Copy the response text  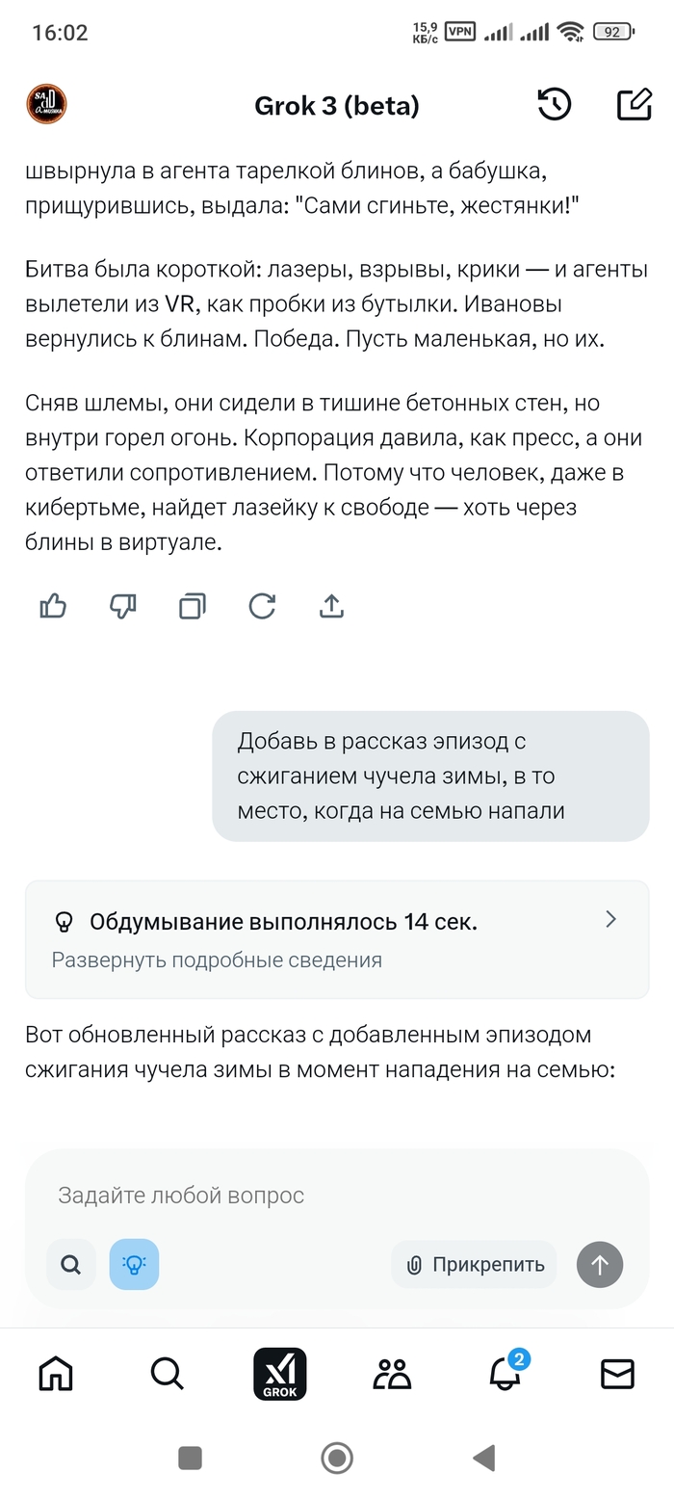(x=193, y=606)
